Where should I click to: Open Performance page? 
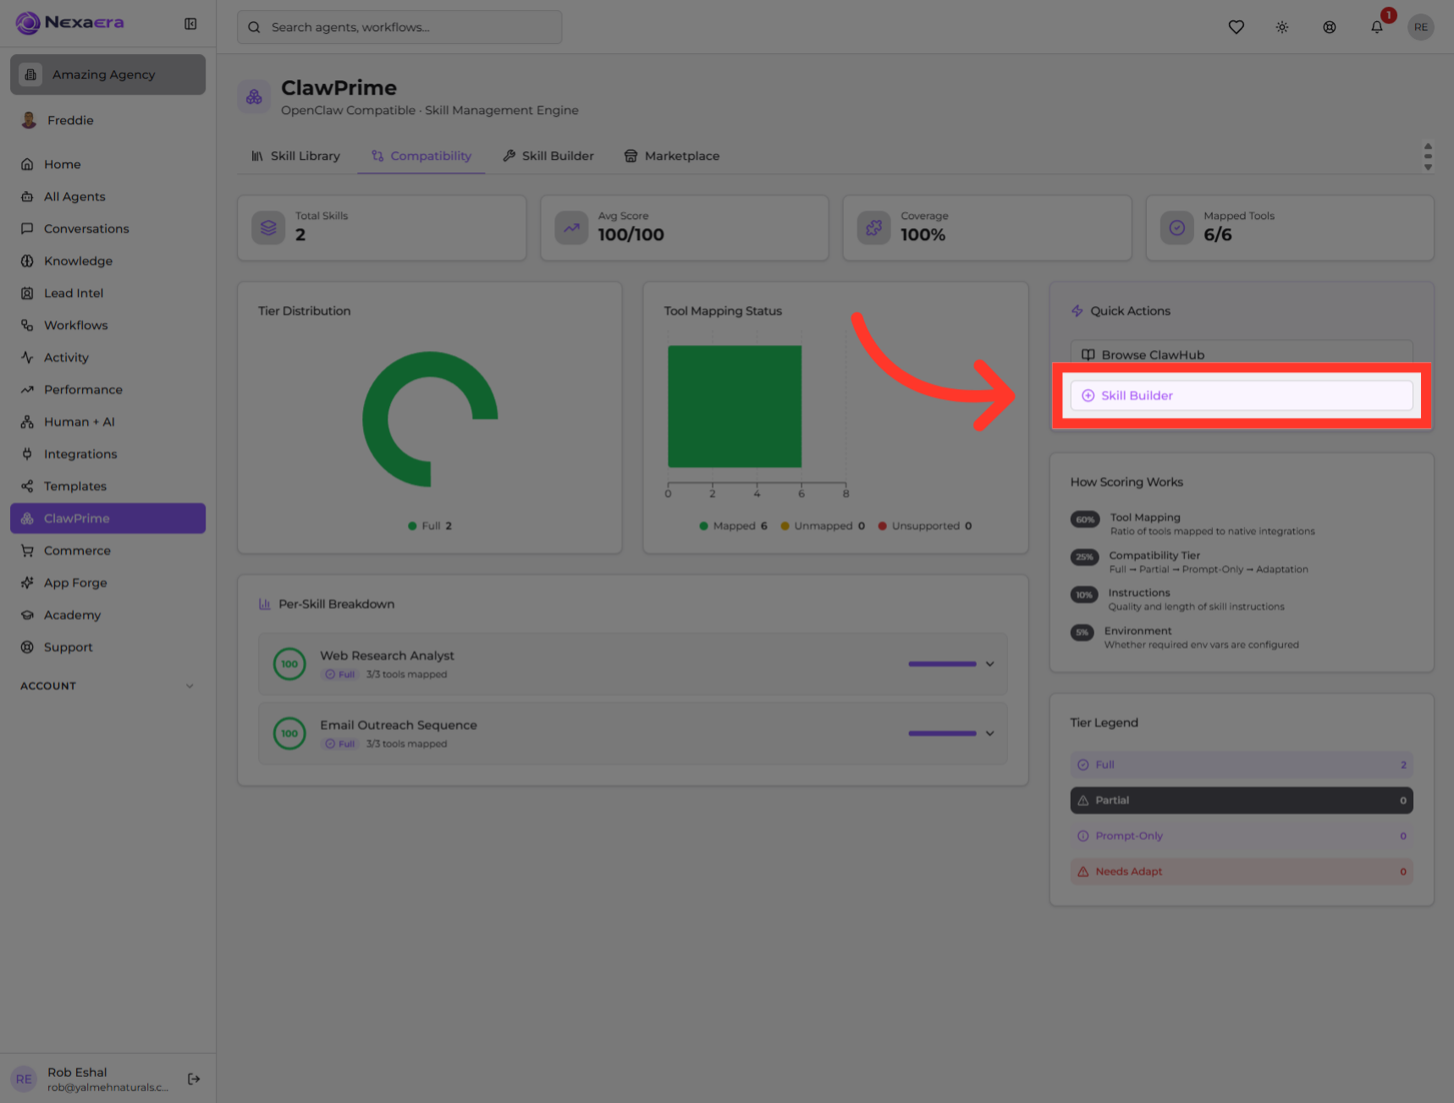[x=108, y=389]
